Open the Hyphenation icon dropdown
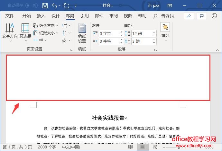Screen dimensions: 222x151 (66, 40)
